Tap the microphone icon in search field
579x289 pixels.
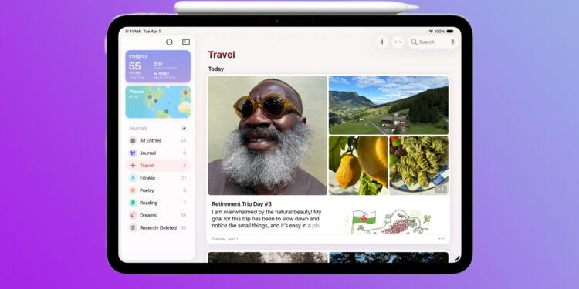coord(452,42)
